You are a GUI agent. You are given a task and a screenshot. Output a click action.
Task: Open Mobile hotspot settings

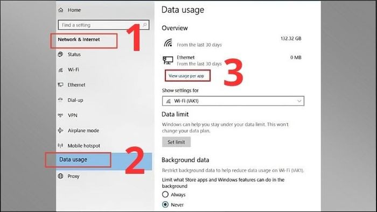84,146
